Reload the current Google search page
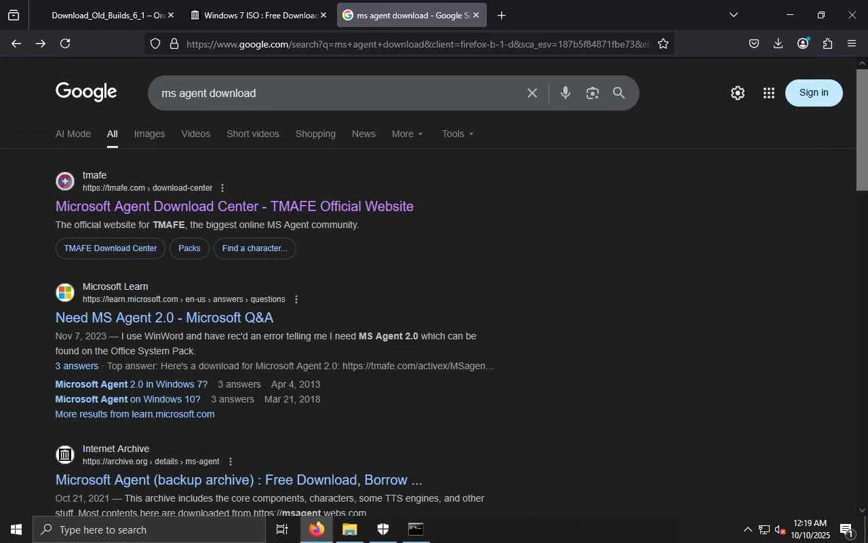Viewport: 868px width, 543px height. pos(65,43)
